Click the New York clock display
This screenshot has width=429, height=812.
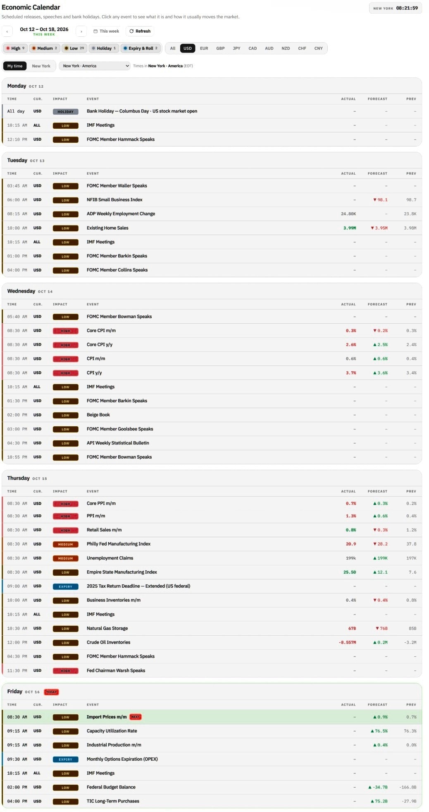point(396,8)
